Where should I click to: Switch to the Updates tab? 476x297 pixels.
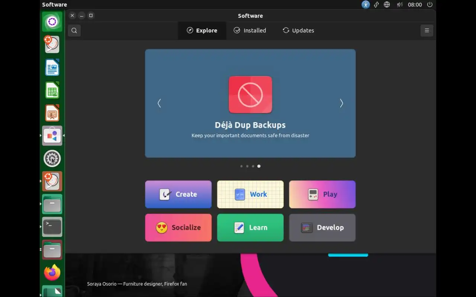click(298, 30)
